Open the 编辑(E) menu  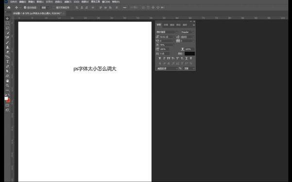pyautogui.click(x=22, y=2)
